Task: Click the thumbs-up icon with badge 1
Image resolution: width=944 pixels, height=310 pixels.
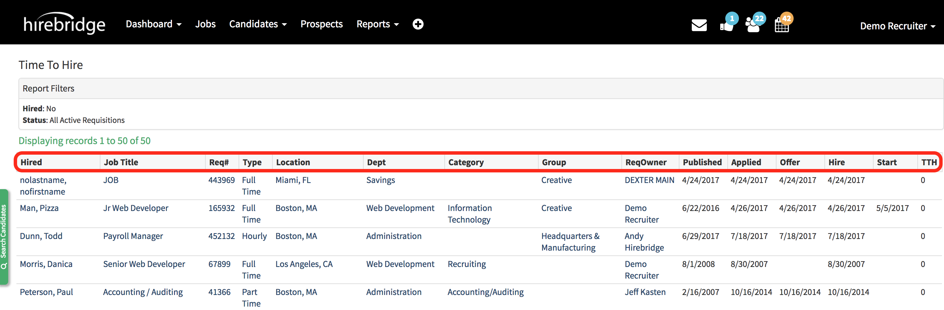Action: (726, 25)
